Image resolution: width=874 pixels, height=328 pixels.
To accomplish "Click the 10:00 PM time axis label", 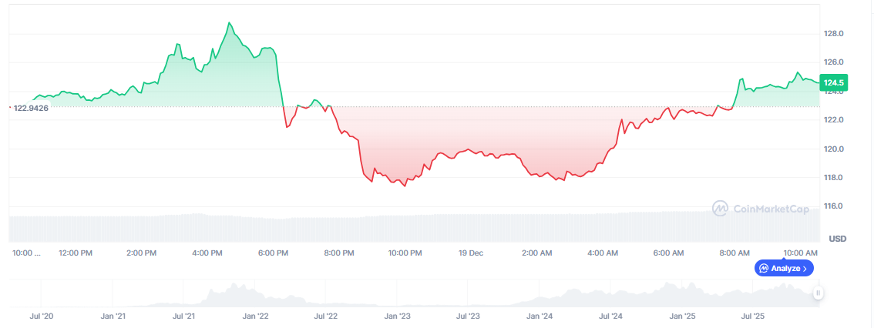I will (x=405, y=253).
